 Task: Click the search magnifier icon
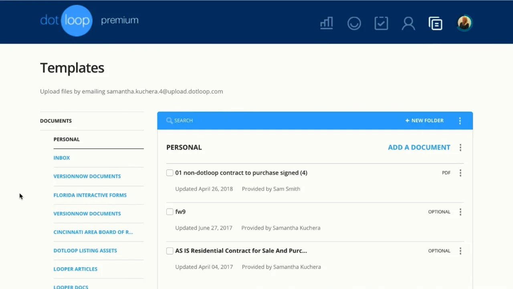tap(170, 120)
